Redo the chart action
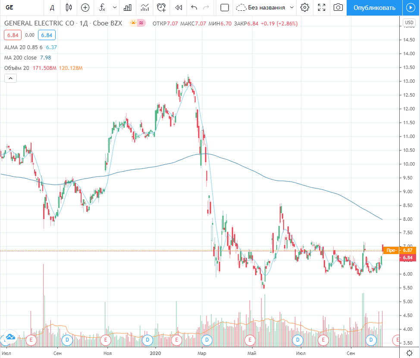 206,7
